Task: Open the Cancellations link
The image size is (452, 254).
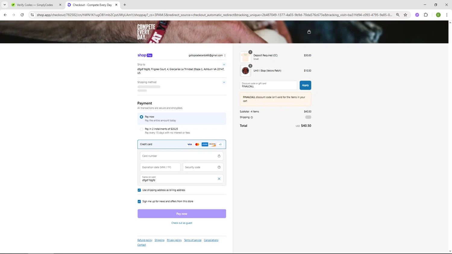Action: pos(211,240)
